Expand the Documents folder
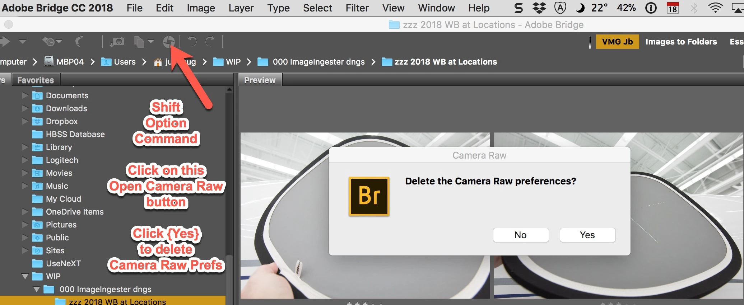Screen dimensions: 744x305 click(25, 95)
